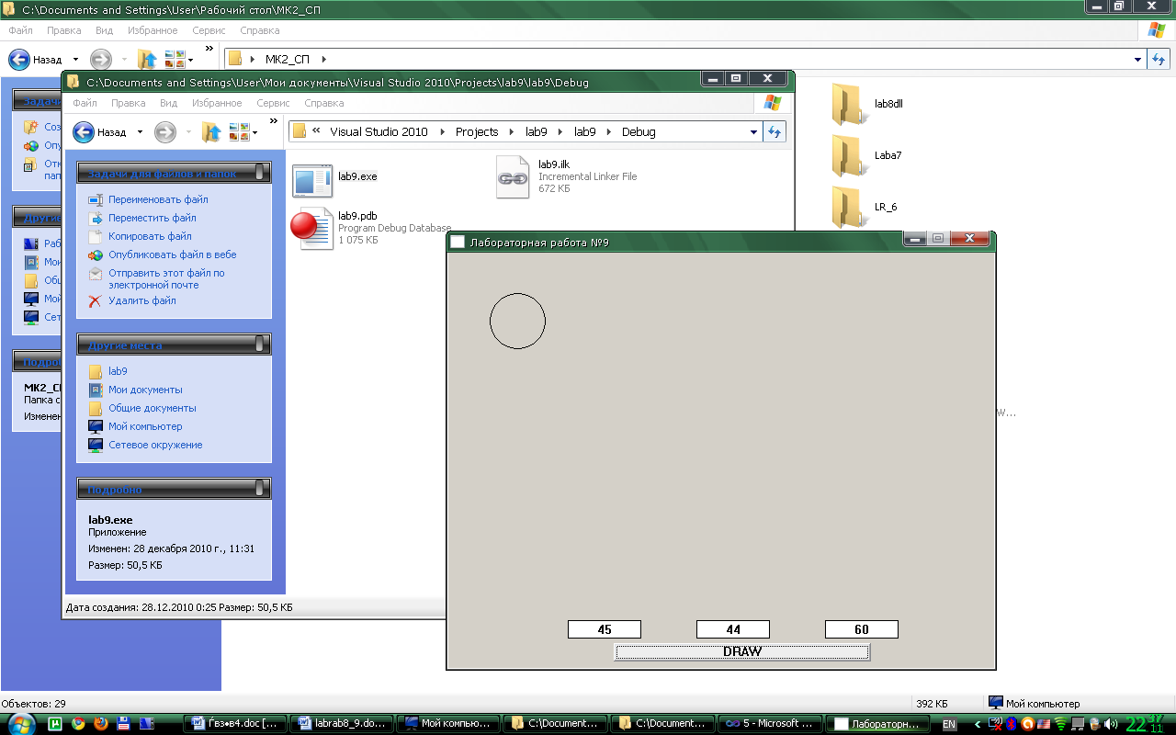Click the floppy disk icon in quick launch
This screenshot has width=1176, height=735.
coord(123,724)
